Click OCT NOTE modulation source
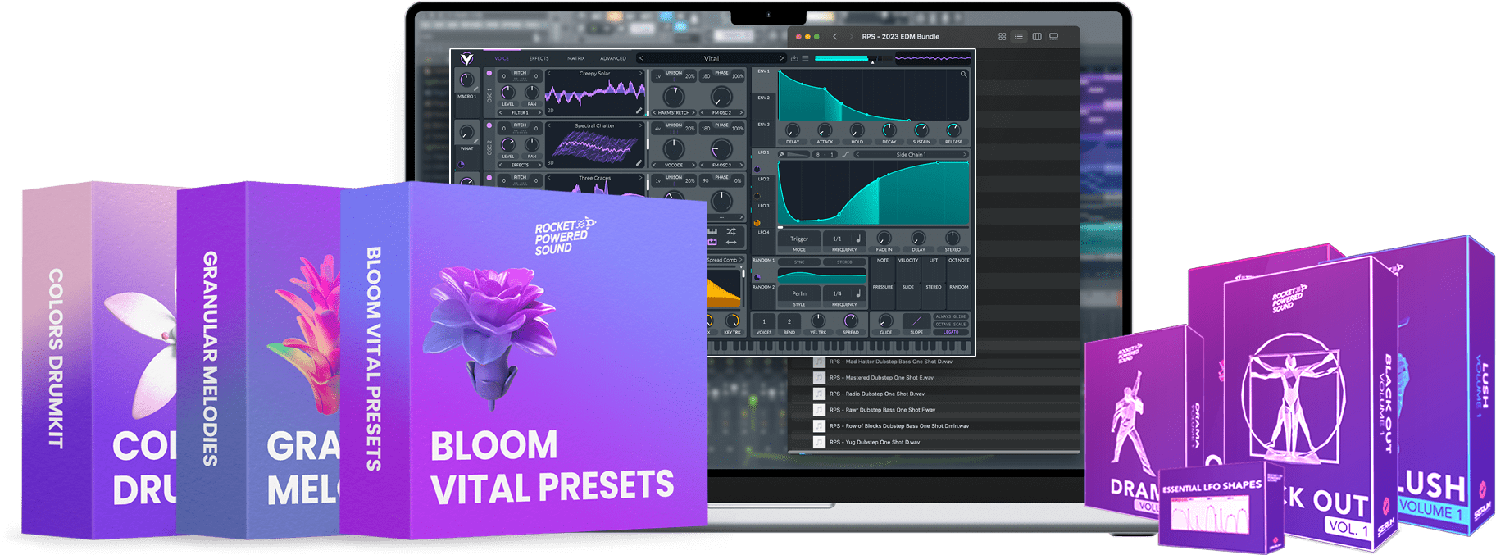Screen dimensions: 1496x555 (958, 260)
